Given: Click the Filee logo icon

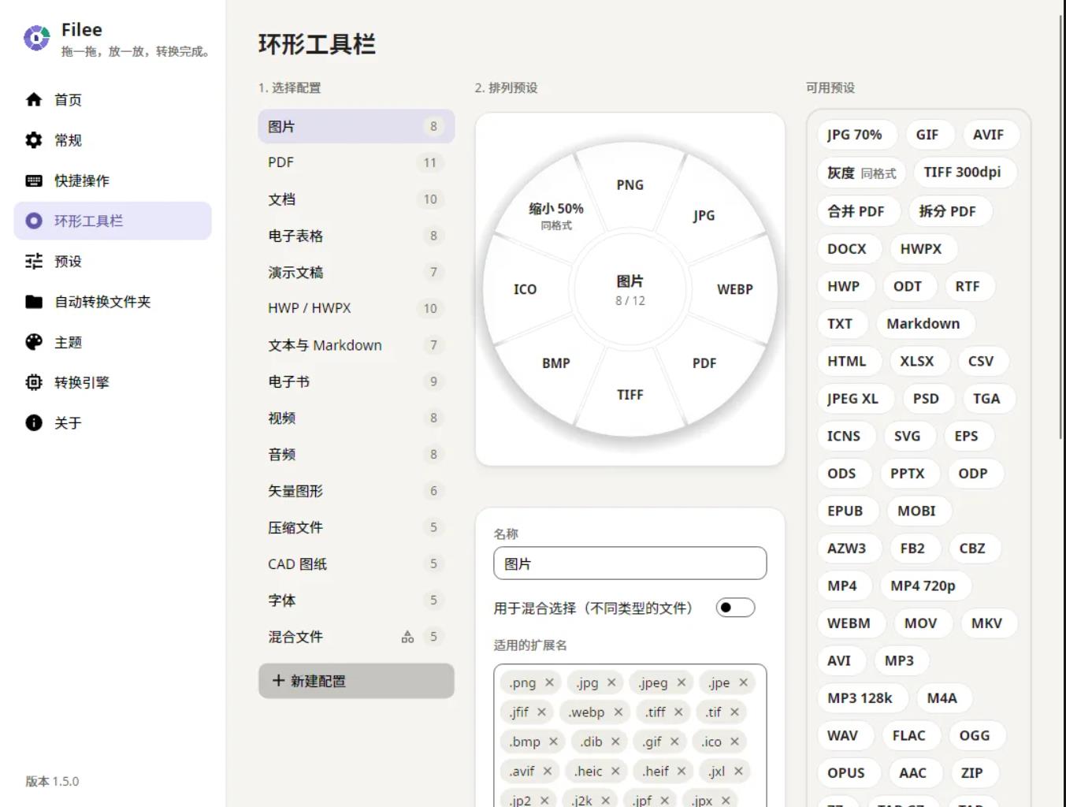Looking at the screenshot, I should coord(36,38).
